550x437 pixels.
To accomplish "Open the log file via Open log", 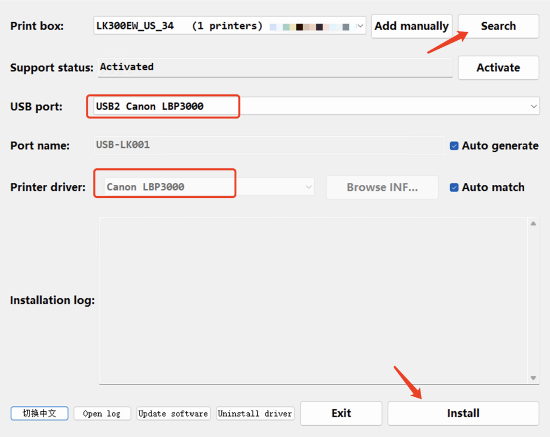I will click(102, 413).
